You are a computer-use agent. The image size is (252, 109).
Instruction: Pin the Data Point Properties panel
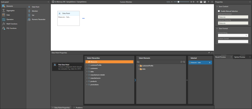point(209,53)
